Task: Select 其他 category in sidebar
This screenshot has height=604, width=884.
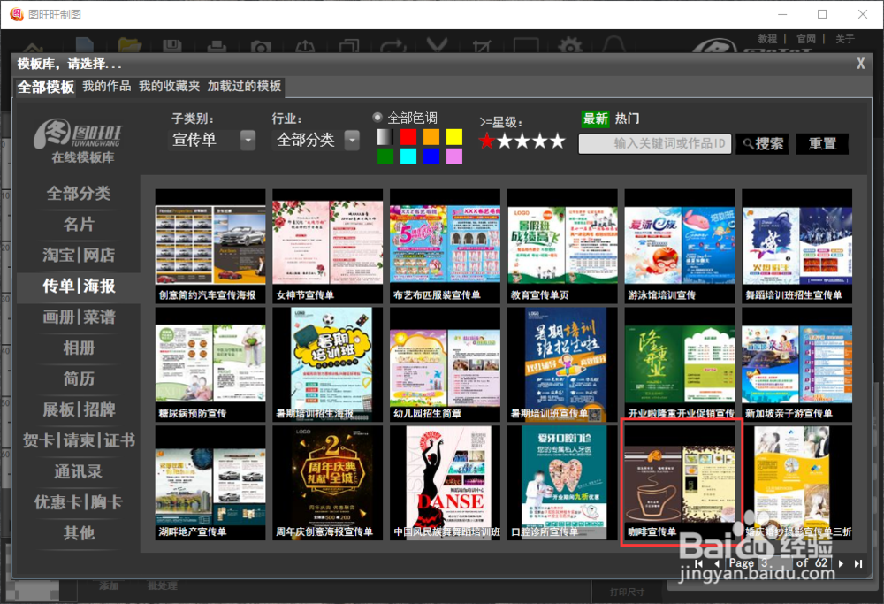Action: [x=79, y=533]
